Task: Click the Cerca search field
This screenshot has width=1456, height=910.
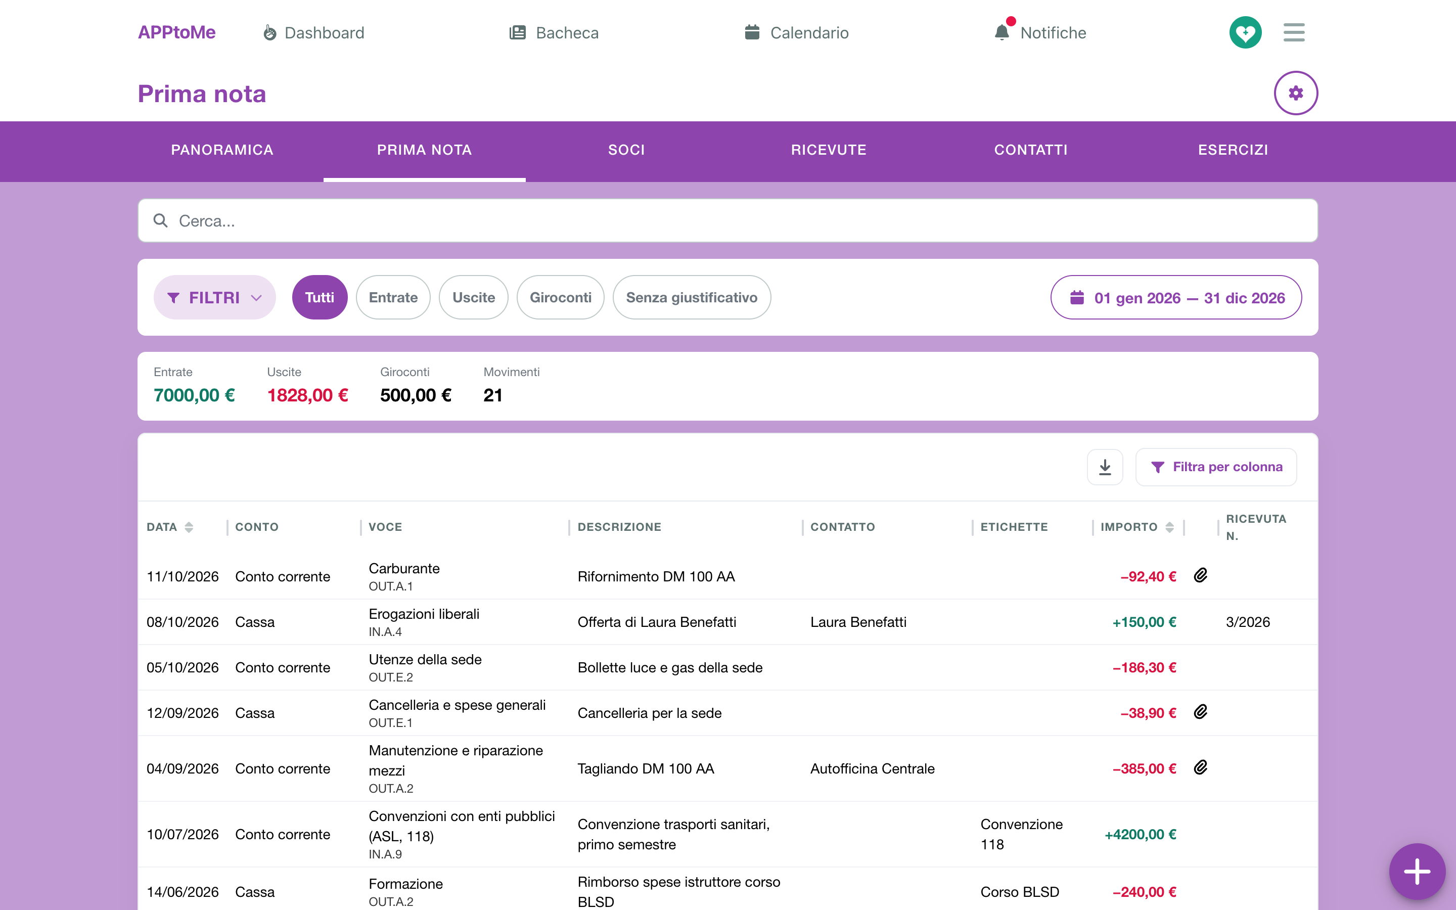Action: click(x=727, y=221)
